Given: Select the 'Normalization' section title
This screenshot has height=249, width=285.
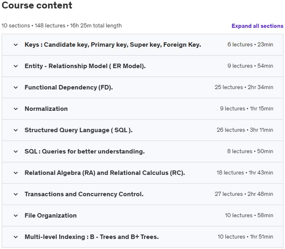Looking at the screenshot, I should 46,109.
